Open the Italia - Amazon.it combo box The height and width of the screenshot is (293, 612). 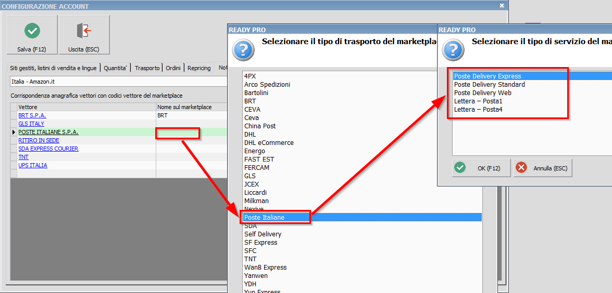click(119, 82)
